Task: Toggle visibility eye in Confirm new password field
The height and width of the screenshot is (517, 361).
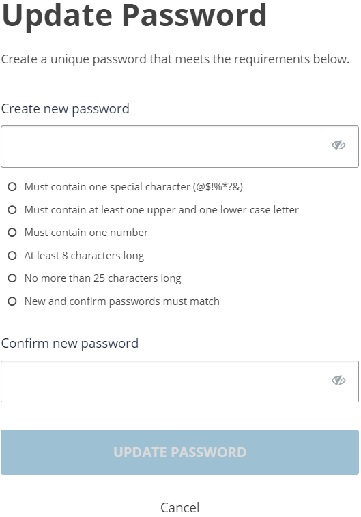Action: (338, 381)
